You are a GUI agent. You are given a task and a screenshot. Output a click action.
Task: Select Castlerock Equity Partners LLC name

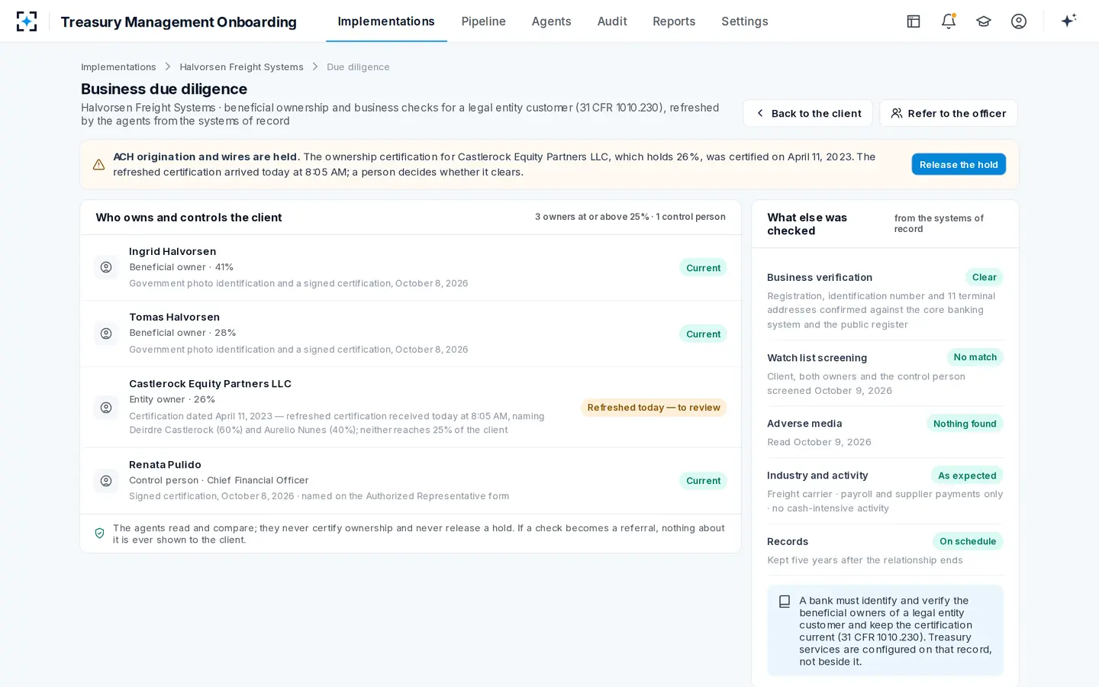tap(210, 383)
